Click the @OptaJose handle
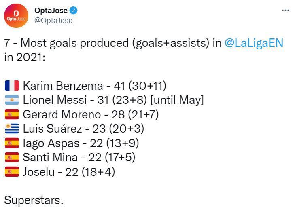 (53, 21)
